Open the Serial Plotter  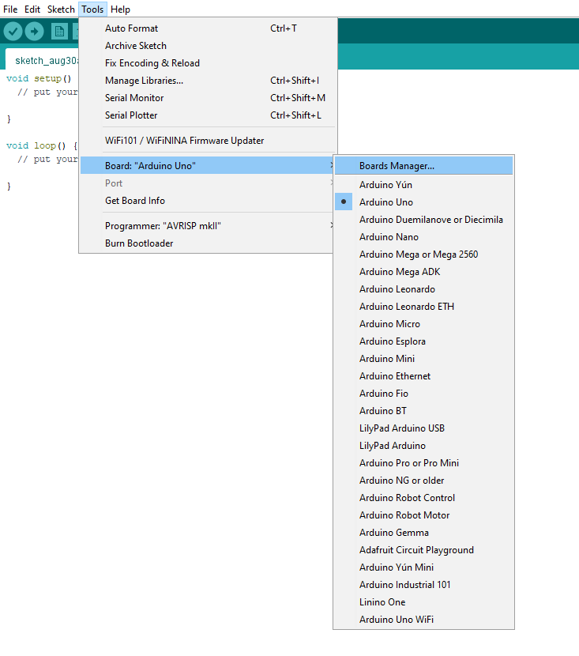point(208,115)
